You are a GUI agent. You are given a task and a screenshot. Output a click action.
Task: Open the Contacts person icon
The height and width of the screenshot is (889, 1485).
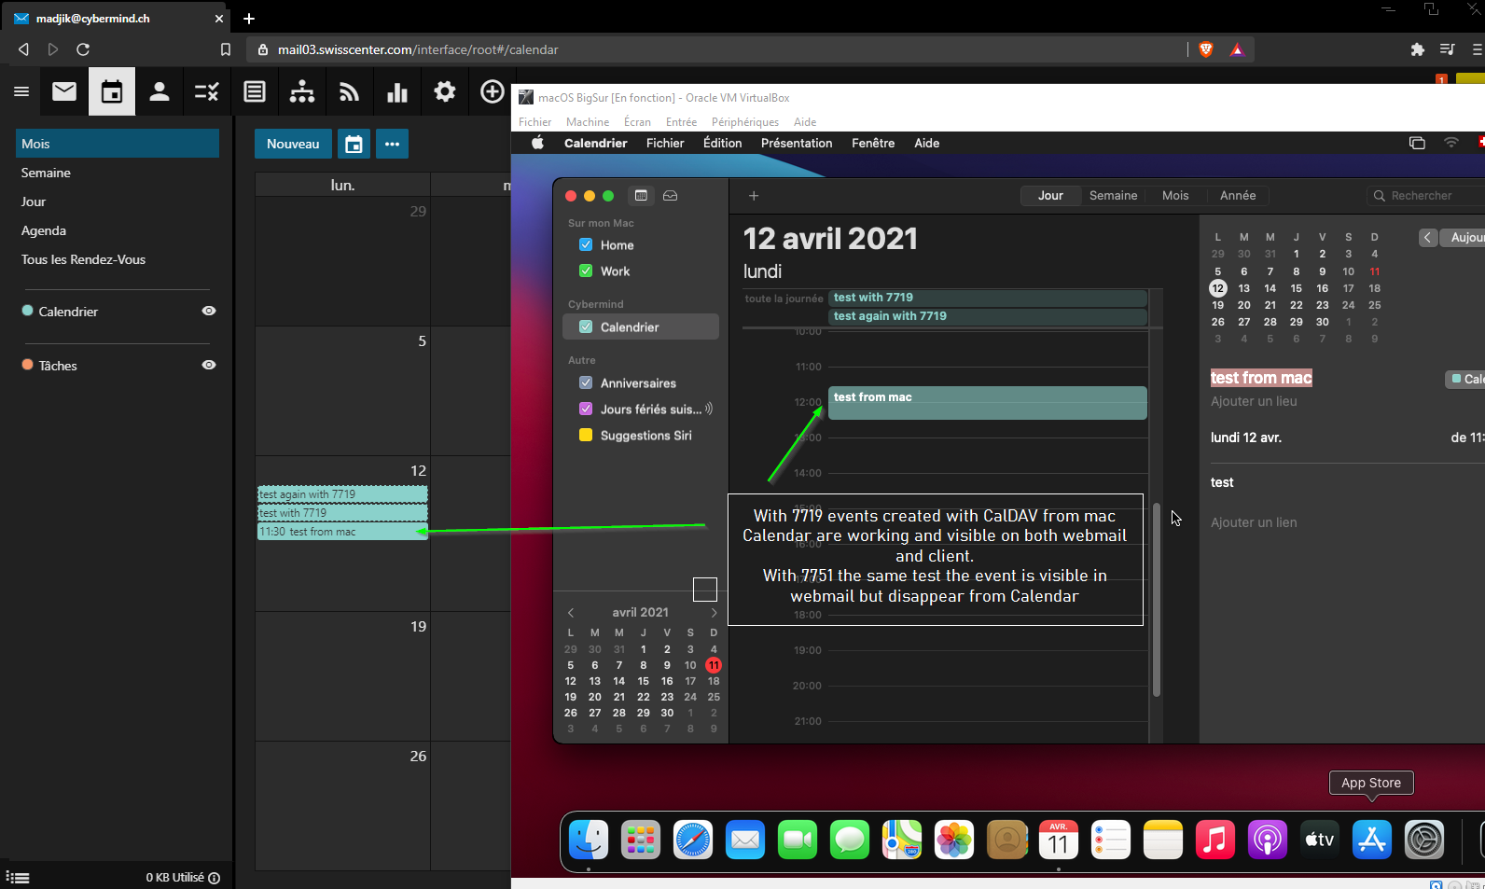tap(160, 91)
